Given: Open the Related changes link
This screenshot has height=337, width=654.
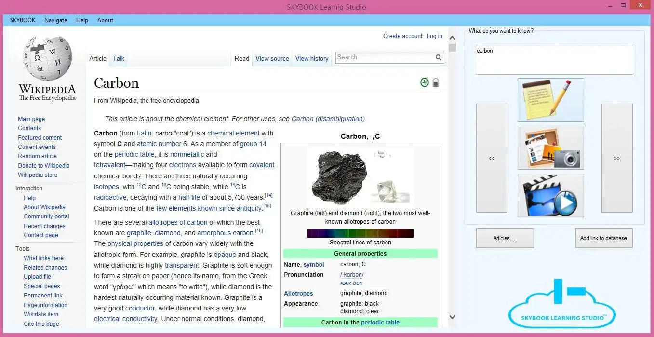Looking at the screenshot, I should (45, 268).
